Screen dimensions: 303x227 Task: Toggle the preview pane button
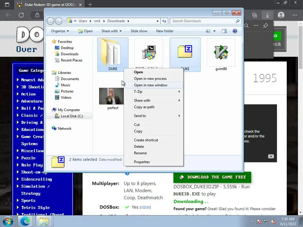224,31
